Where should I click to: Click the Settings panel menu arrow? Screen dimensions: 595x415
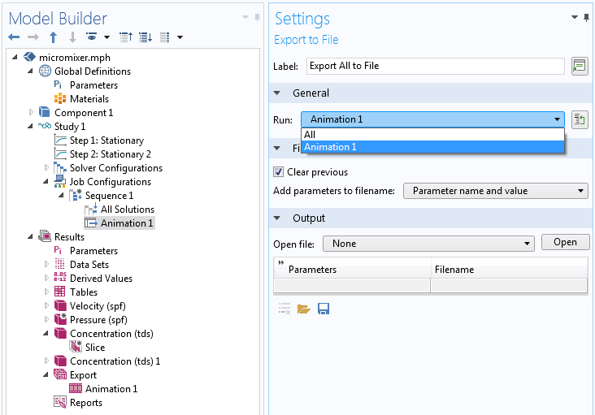[575, 17]
